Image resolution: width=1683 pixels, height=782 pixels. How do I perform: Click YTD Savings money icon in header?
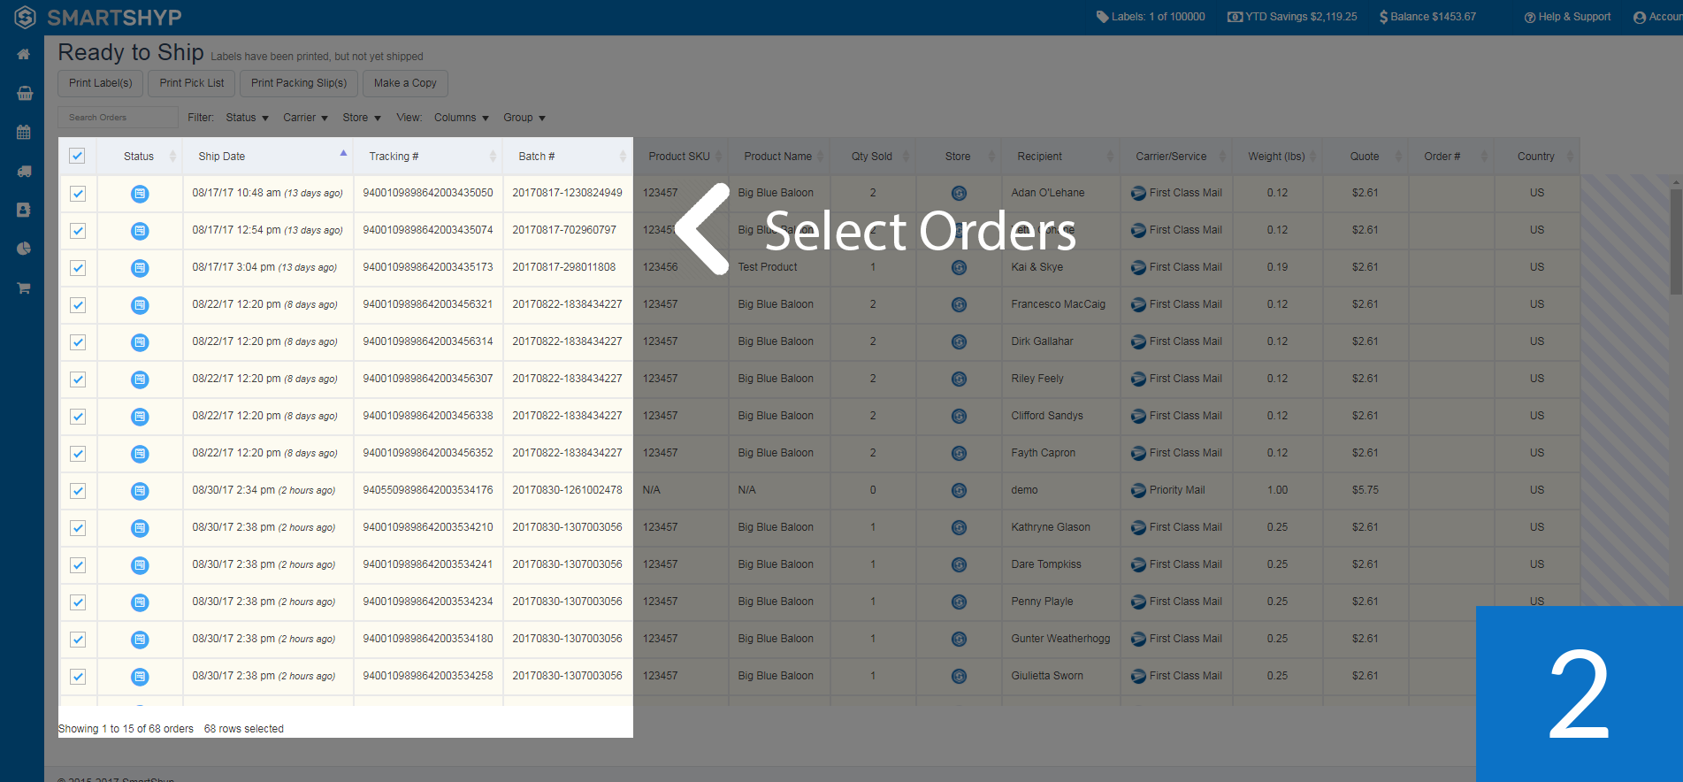click(1235, 17)
